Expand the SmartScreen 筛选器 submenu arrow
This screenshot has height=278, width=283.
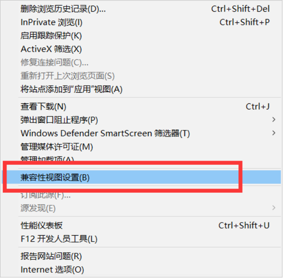pos(273,133)
